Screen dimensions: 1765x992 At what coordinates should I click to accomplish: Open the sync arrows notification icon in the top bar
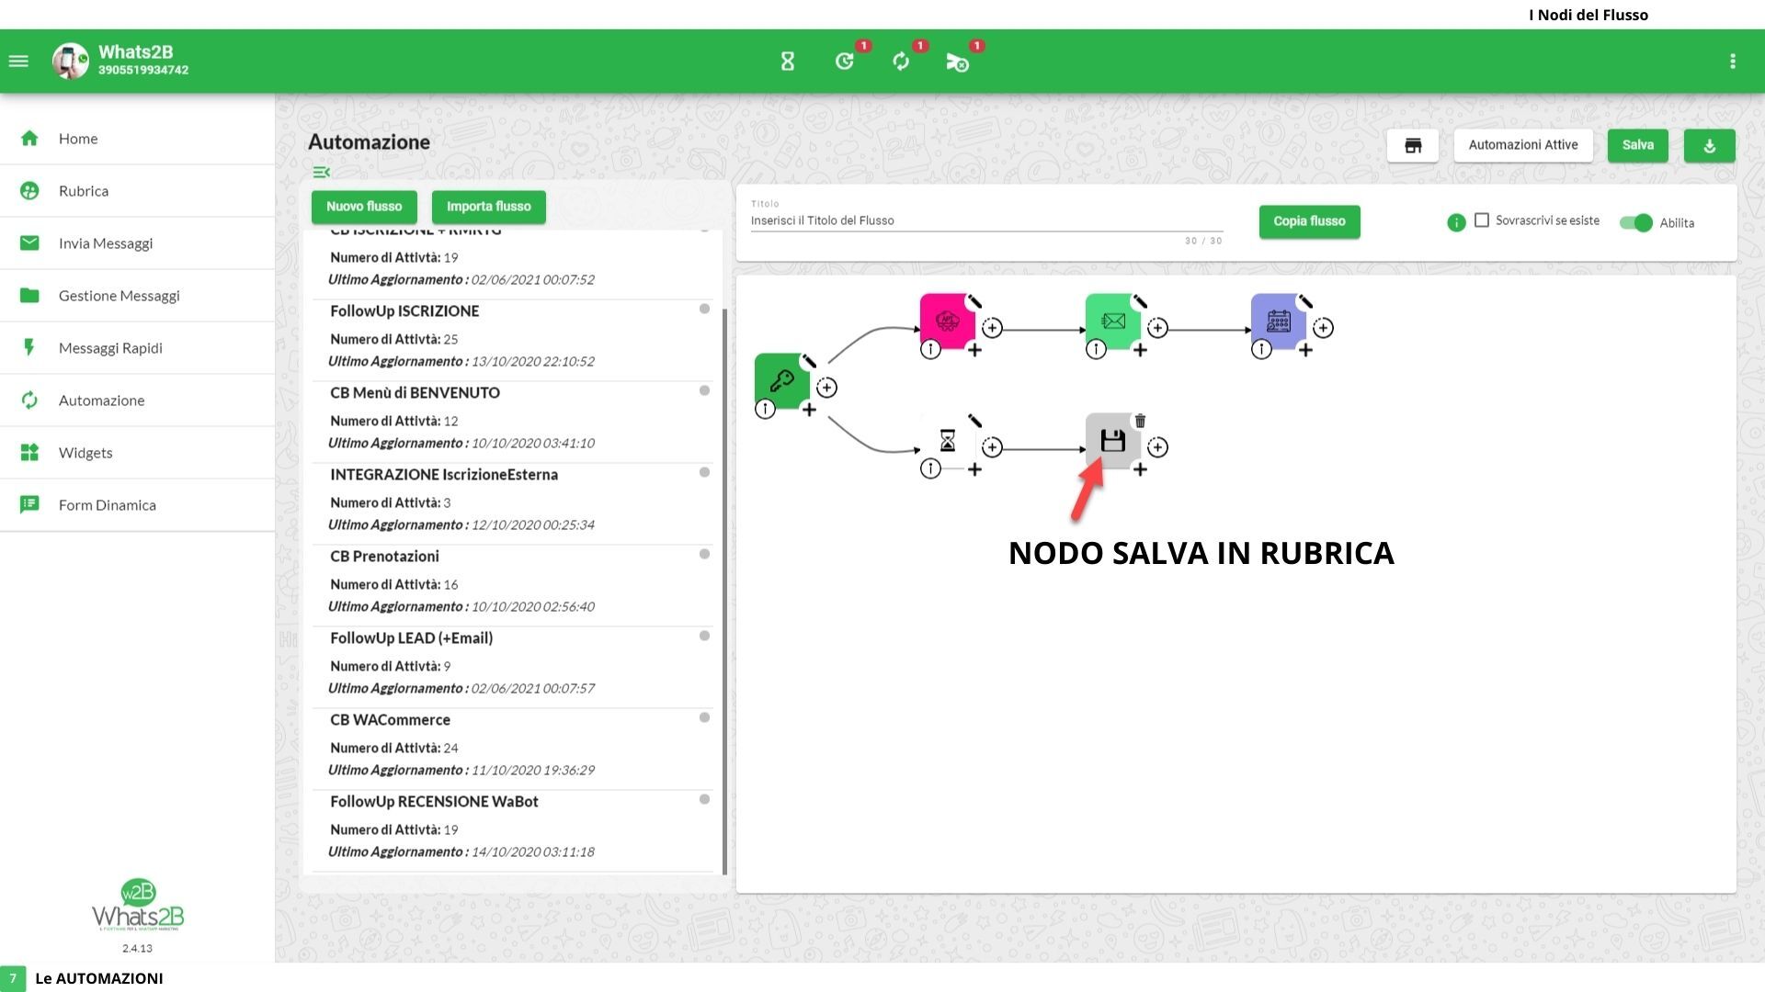[901, 62]
